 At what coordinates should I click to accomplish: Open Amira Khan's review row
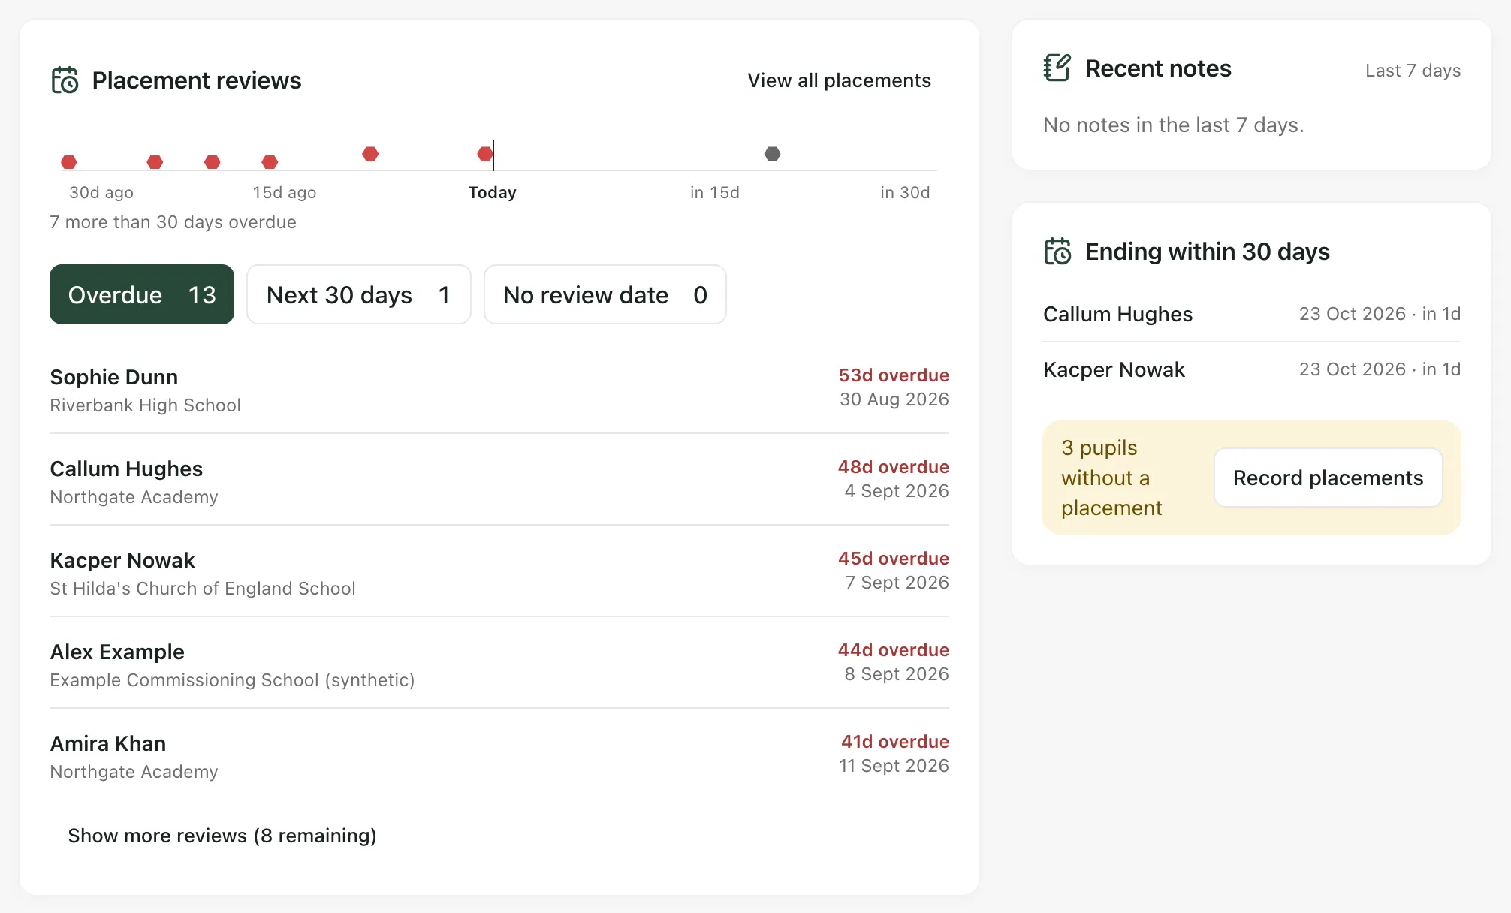coord(499,754)
